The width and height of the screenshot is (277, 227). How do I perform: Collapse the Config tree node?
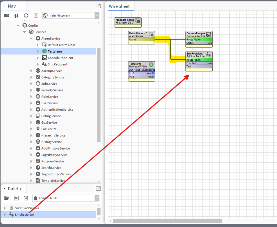tap(18, 25)
